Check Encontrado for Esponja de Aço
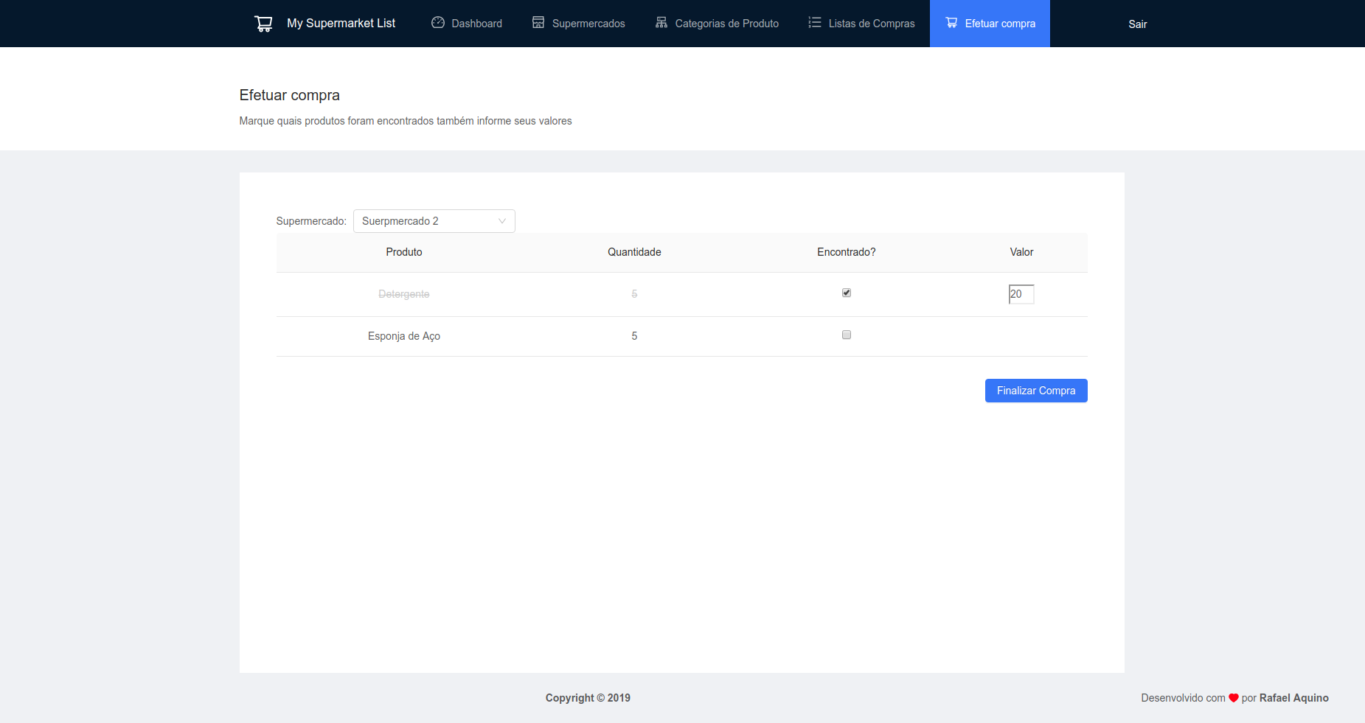Image resolution: width=1365 pixels, height=723 pixels. click(847, 335)
